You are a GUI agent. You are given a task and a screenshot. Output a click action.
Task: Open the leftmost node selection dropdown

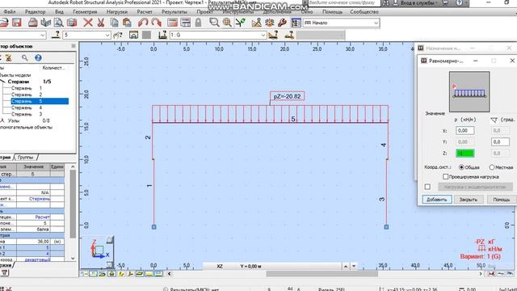(x=43, y=35)
